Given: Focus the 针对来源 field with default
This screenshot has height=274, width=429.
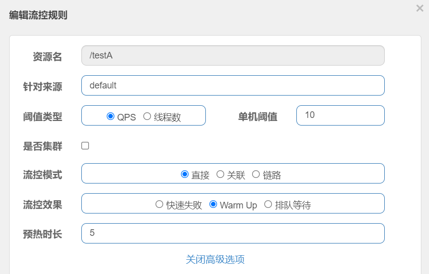Looking at the screenshot, I should (233, 85).
